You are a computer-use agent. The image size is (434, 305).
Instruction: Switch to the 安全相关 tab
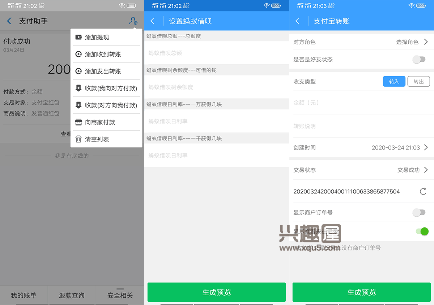tap(120, 296)
